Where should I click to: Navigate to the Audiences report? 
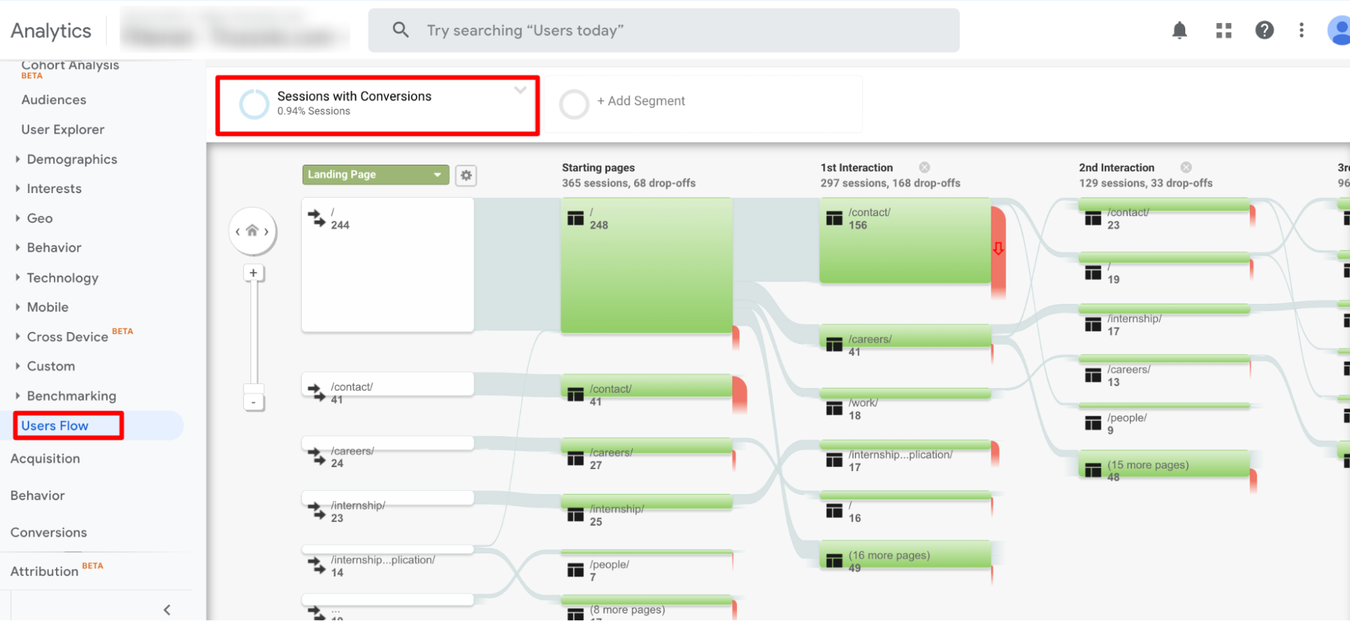[x=53, y=99]
